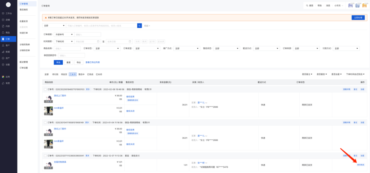Viewport: 370px width, 173px height.
Task: Open 售后维权 in the submenu
Action: click(x=24, y=10)
